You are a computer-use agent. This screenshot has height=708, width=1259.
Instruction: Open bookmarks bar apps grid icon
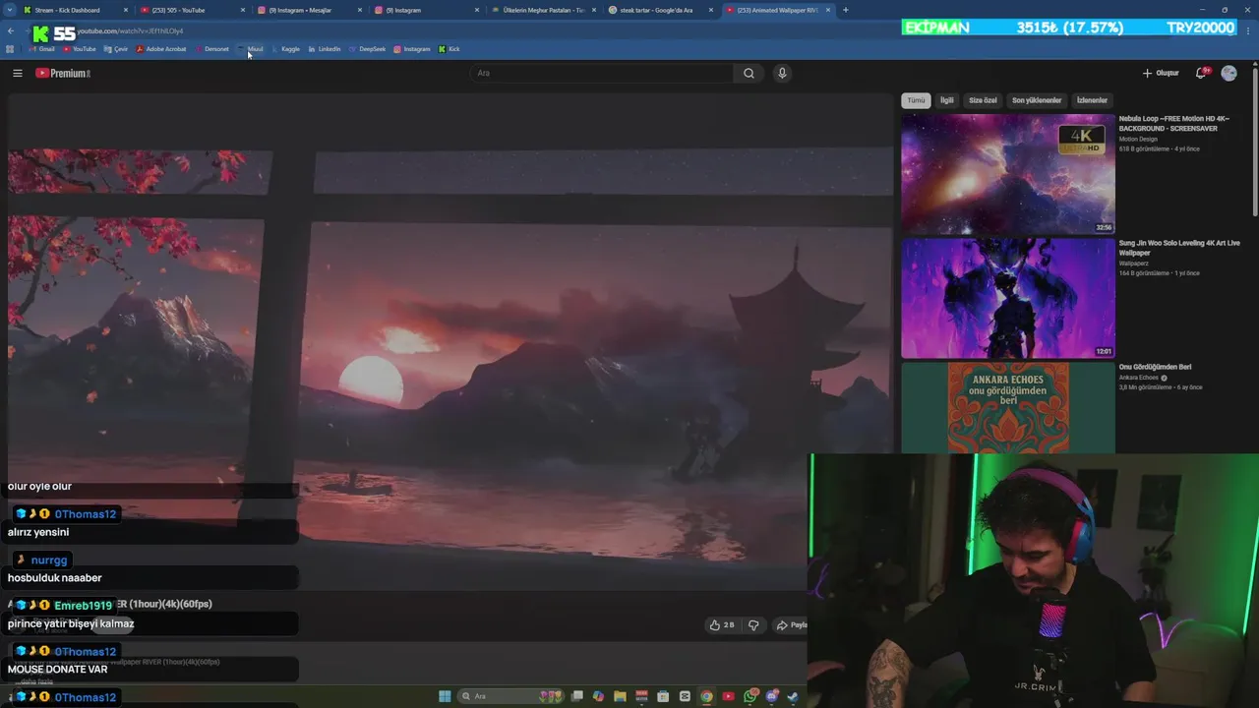pos(10,49)
